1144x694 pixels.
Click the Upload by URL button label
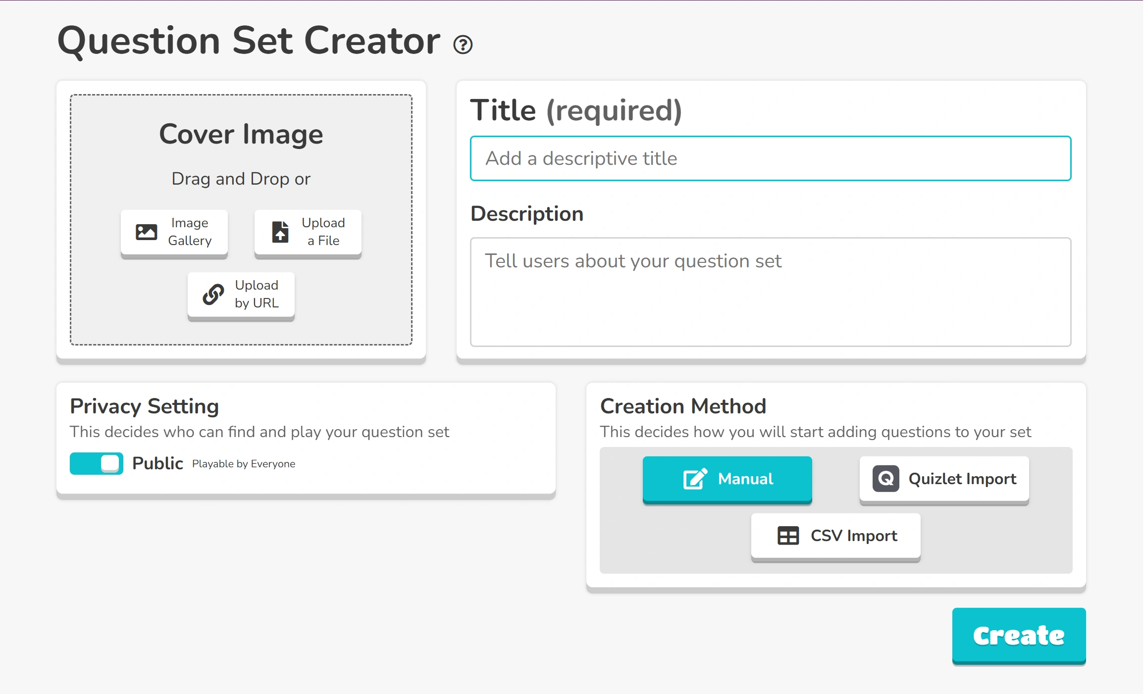257,294
